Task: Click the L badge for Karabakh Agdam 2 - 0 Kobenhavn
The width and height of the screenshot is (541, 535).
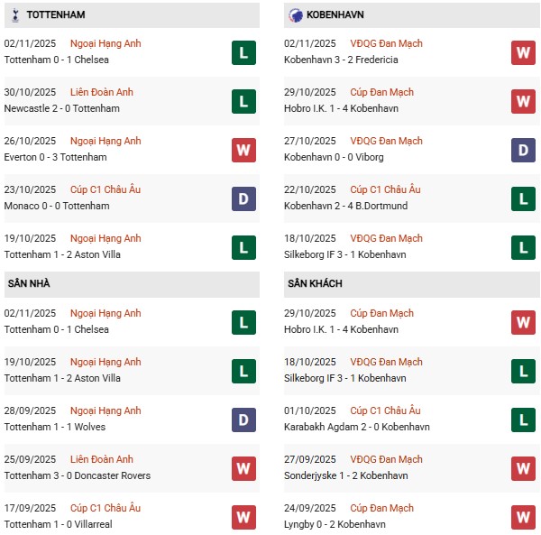Action: pyautogui.click(x=523, y=420)
